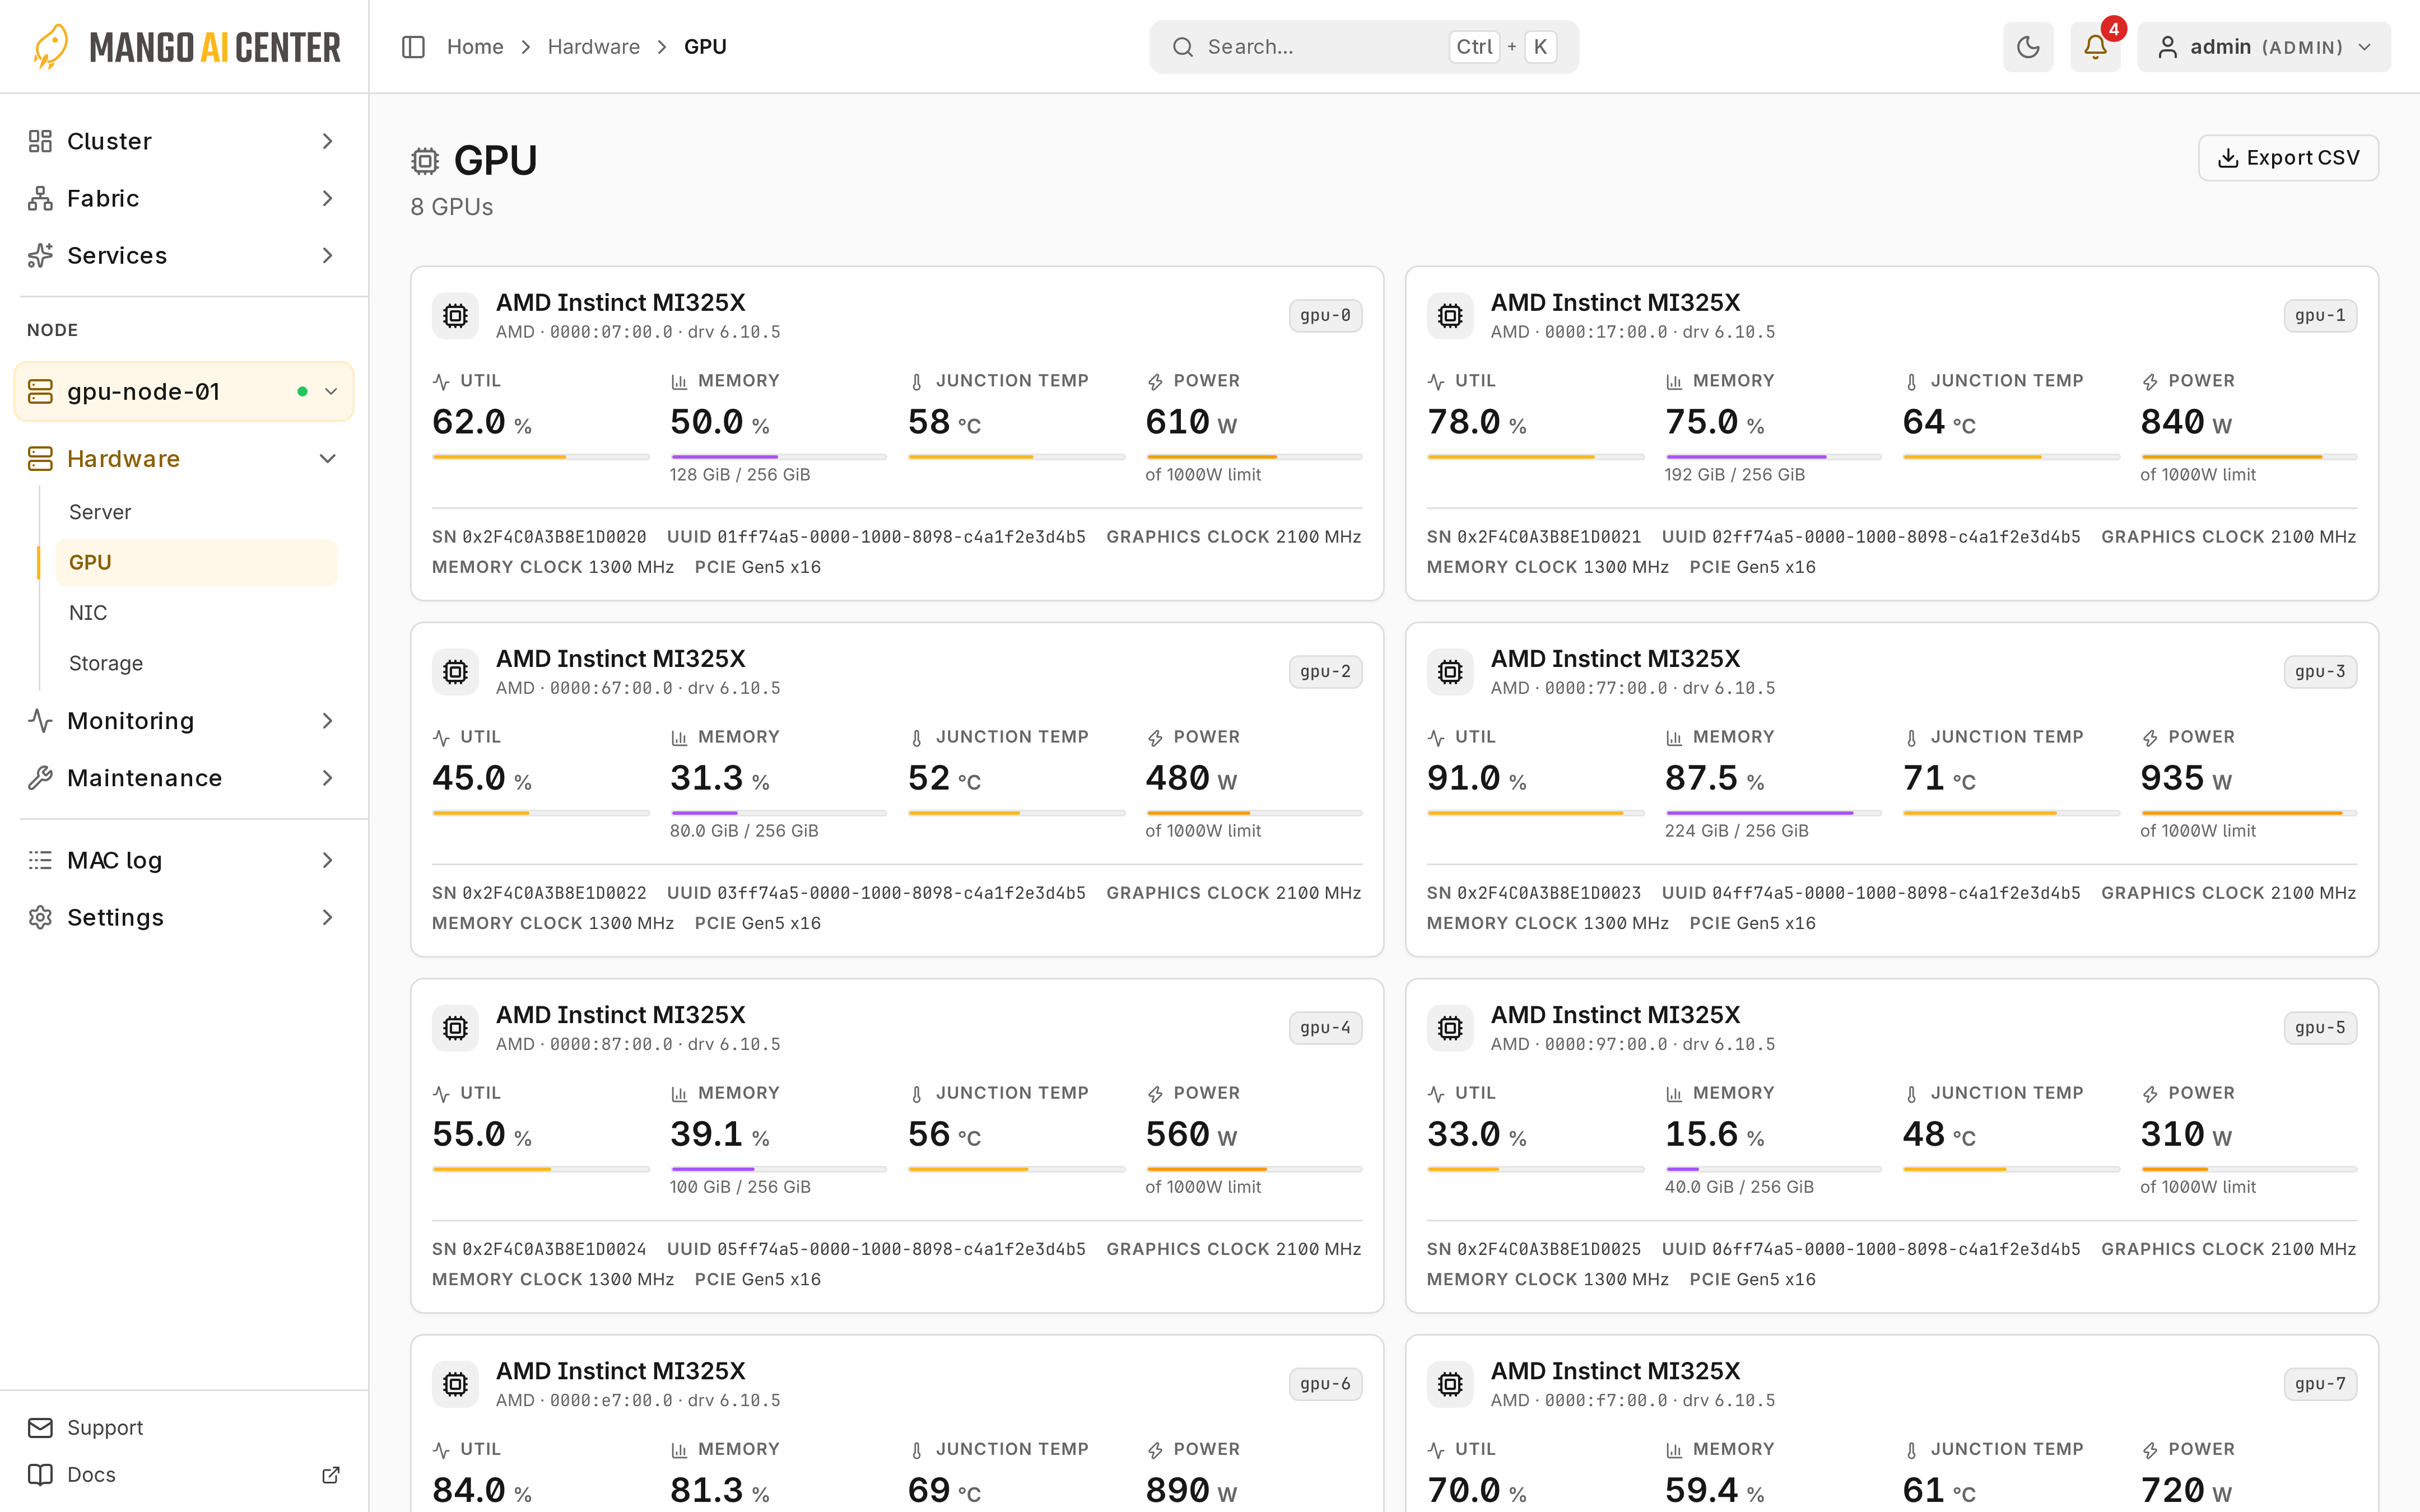This screenshot has height=1512, width=2420.
Task: Open the gpu-node-01 node selector
Action: pyautogui.click(x=184, y=391)
